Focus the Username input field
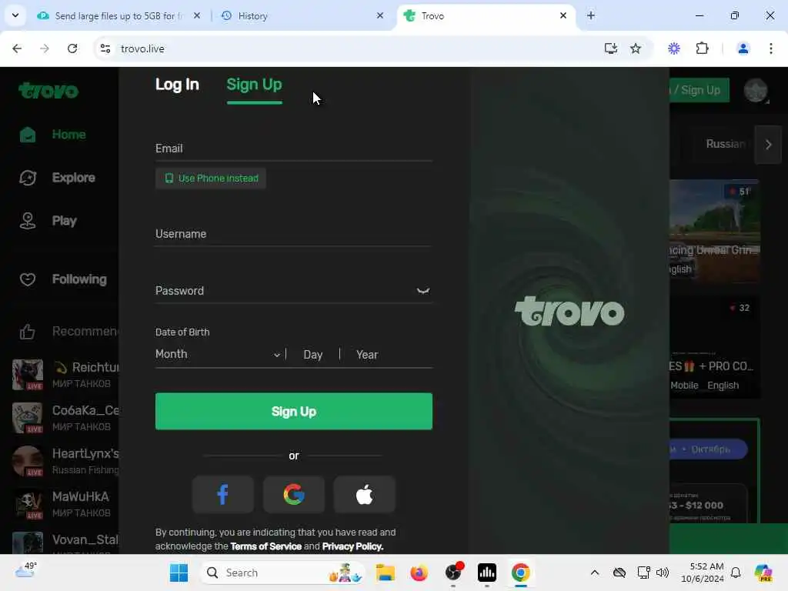The image size is (788, 591). pyautogui.click(x=293, y=234)
